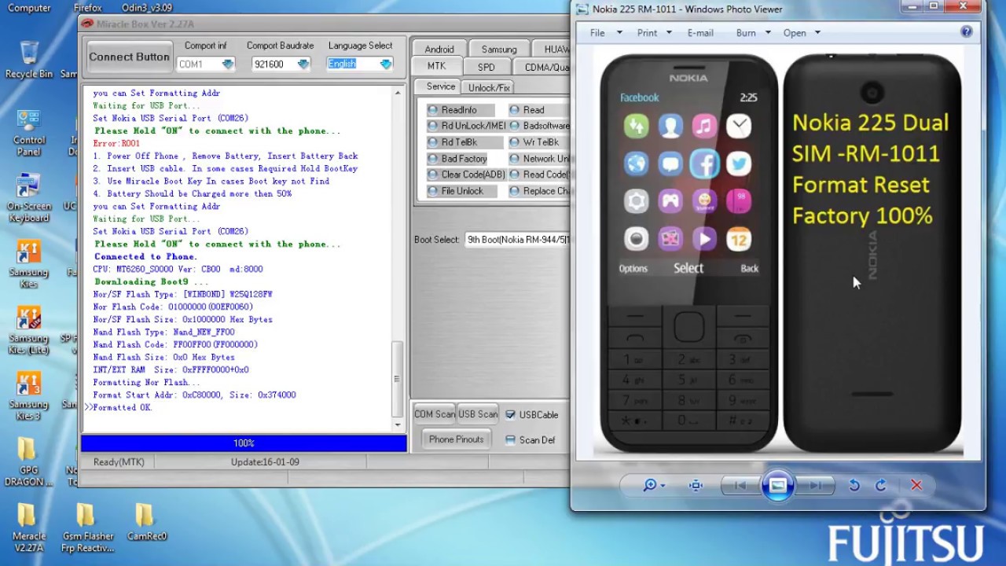Open the Service sub-tab

pos(440,86)
